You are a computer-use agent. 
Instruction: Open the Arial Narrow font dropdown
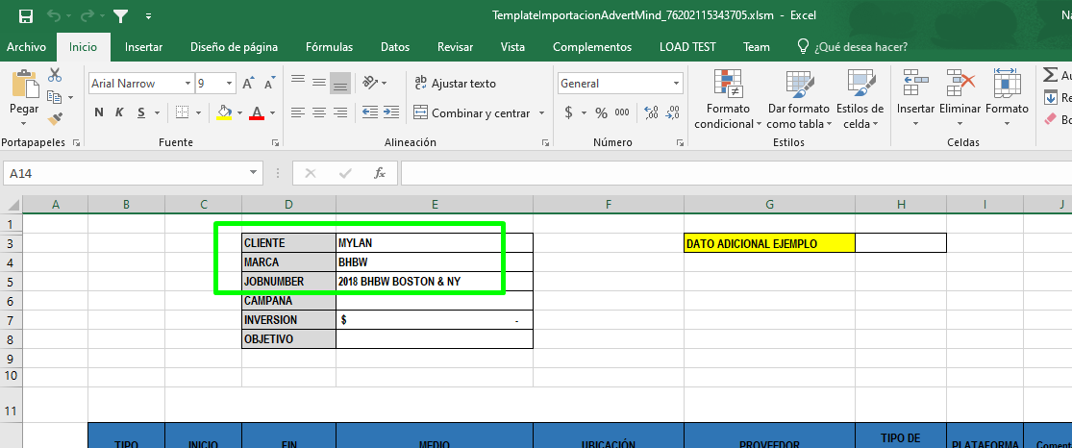click(187, 84)
